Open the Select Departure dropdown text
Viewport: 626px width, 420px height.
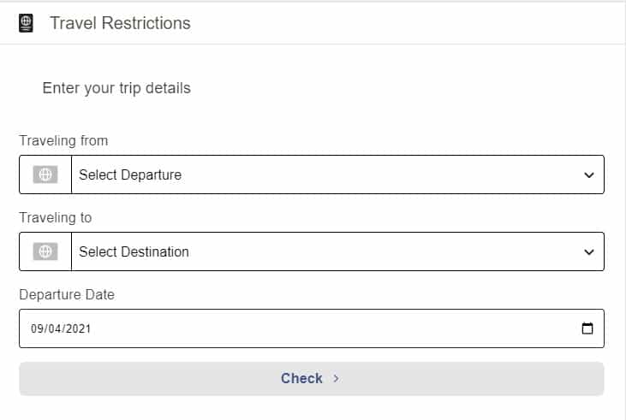[130, 175]
